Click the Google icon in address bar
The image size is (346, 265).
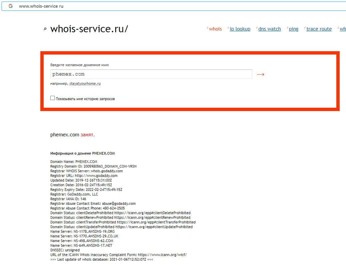[11, 6]
